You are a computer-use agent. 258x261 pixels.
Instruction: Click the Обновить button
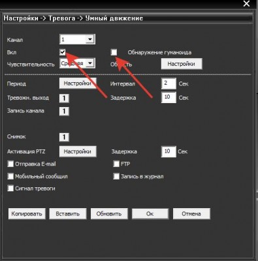point(109,213)
